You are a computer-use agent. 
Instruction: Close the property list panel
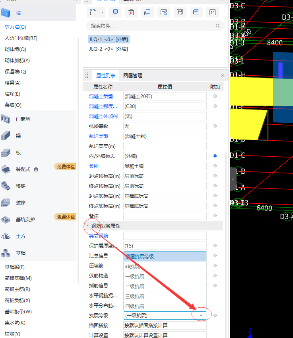tap(223, 75)
